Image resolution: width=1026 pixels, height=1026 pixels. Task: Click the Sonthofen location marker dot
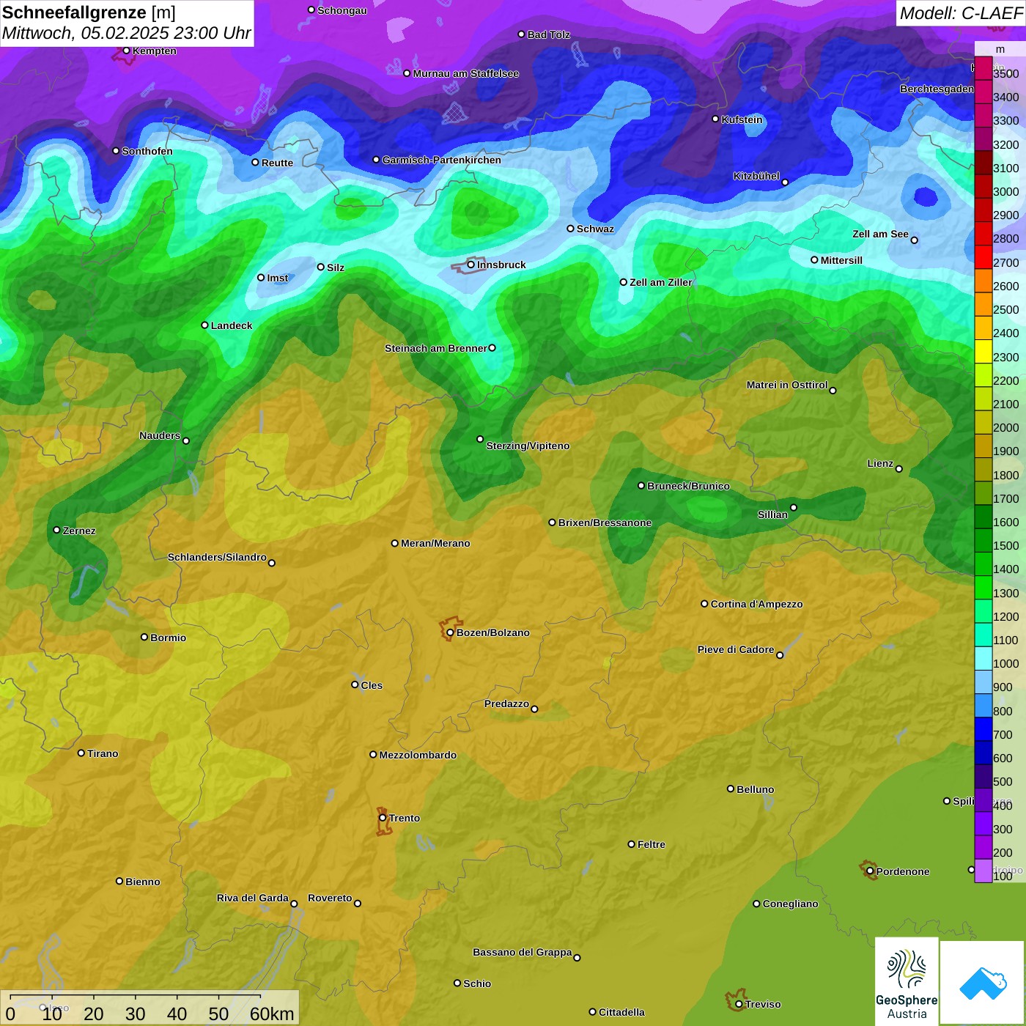(x=116, y=151)
